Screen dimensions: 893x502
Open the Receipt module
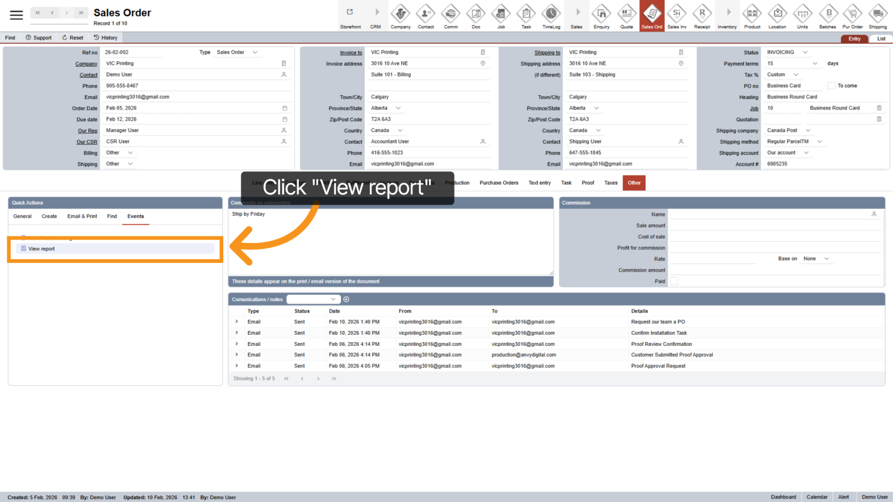coord(702,16)
